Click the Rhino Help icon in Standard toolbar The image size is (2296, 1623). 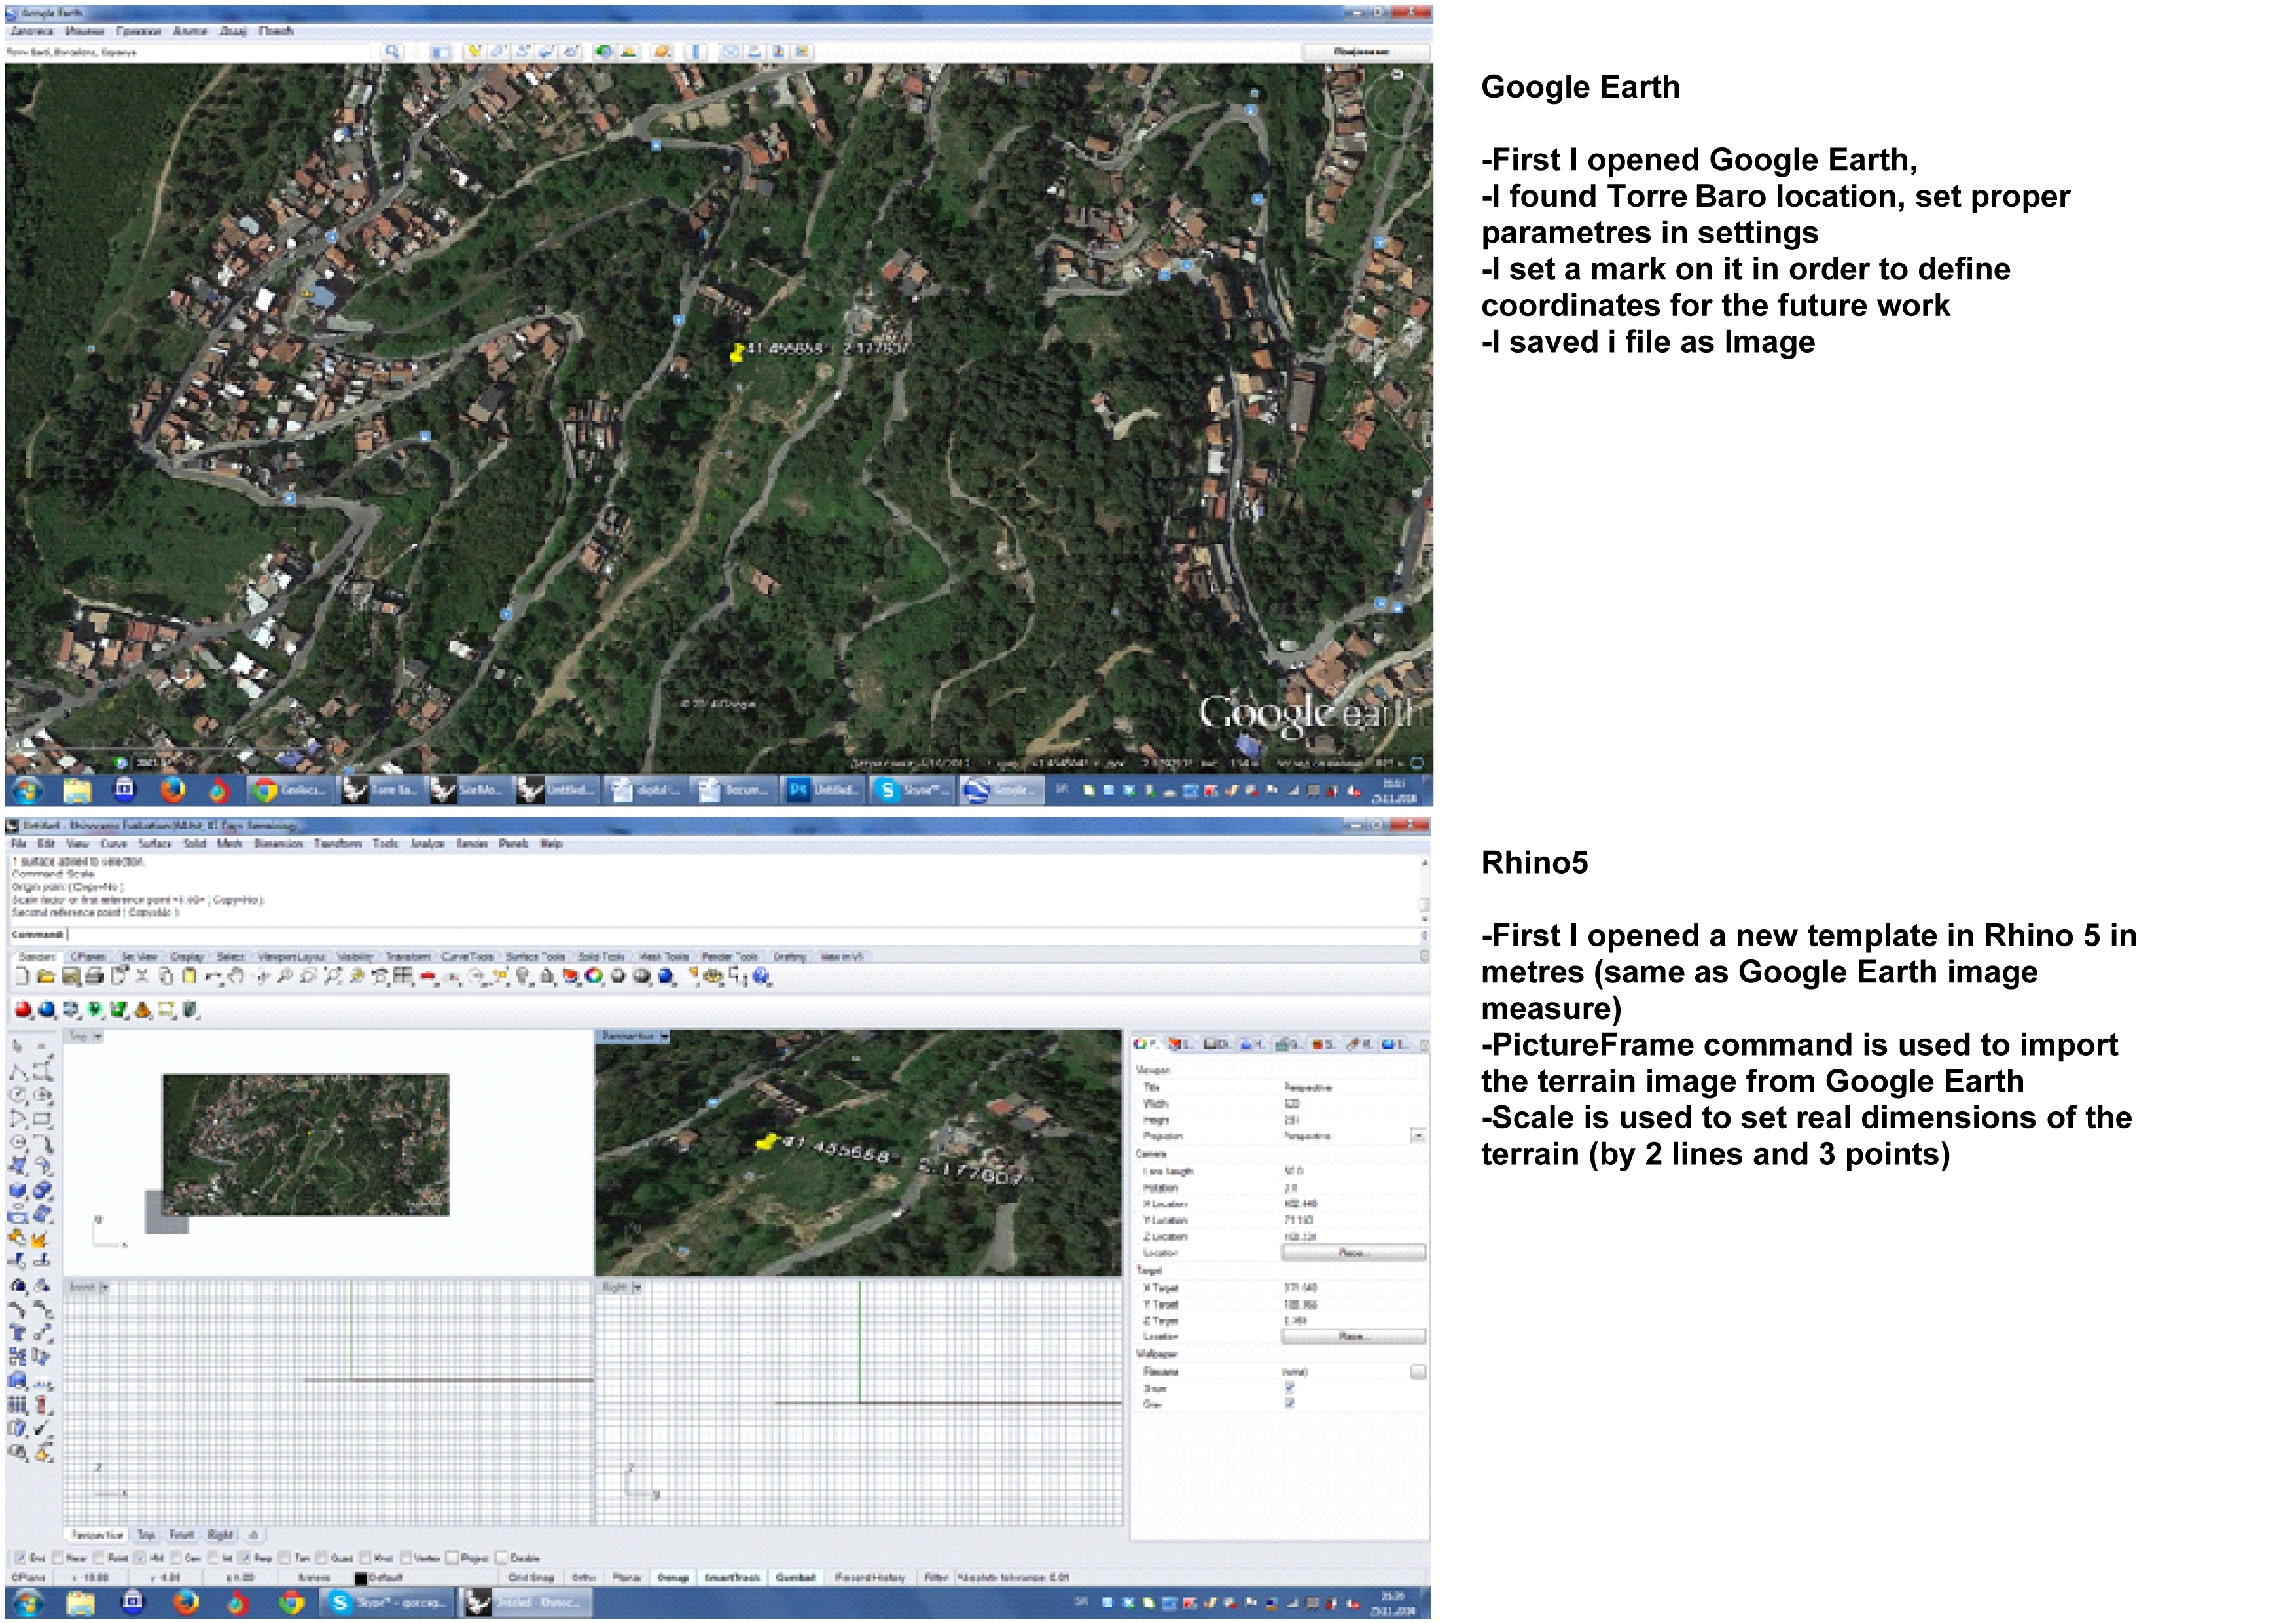(762, 976)
